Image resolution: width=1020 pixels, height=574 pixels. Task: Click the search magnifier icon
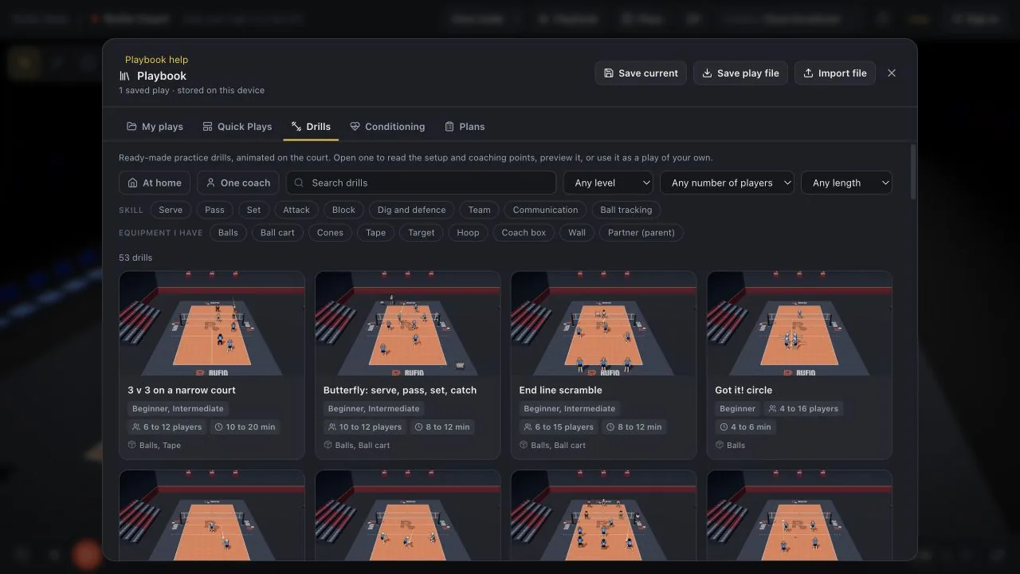pos(299,183)
